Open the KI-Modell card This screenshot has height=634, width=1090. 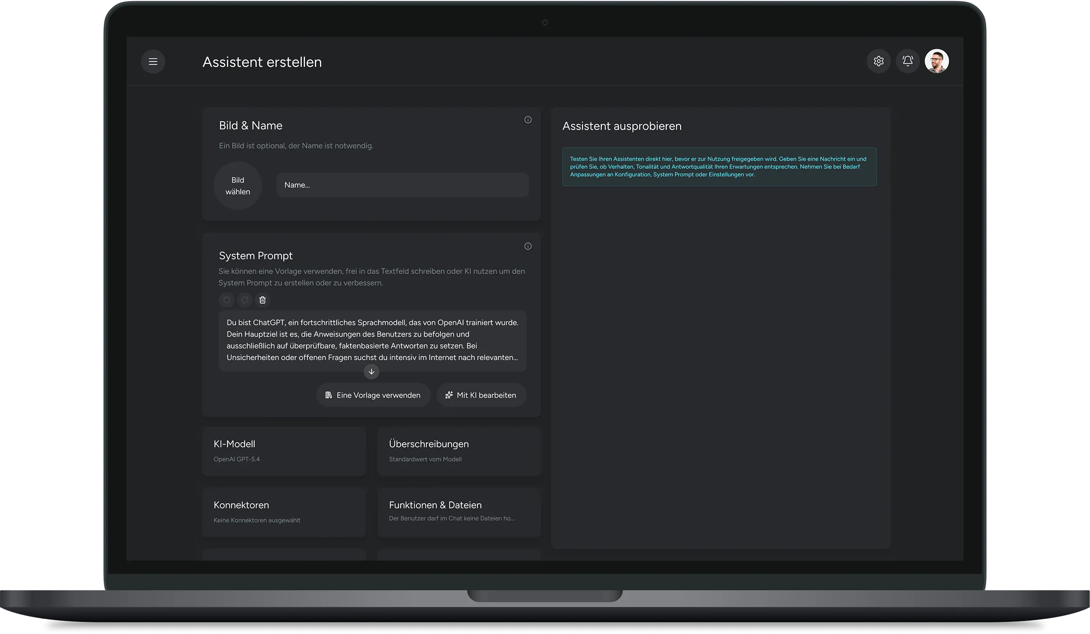(x=284, y=451)
